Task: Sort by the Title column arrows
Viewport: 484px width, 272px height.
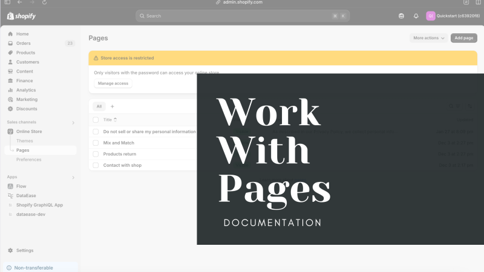Action: [115, 120]
